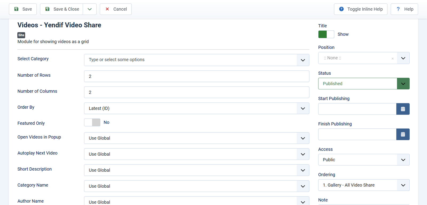Click the 'Select Category' label
This screenshot has height=205, width=427.
point(33,59)
